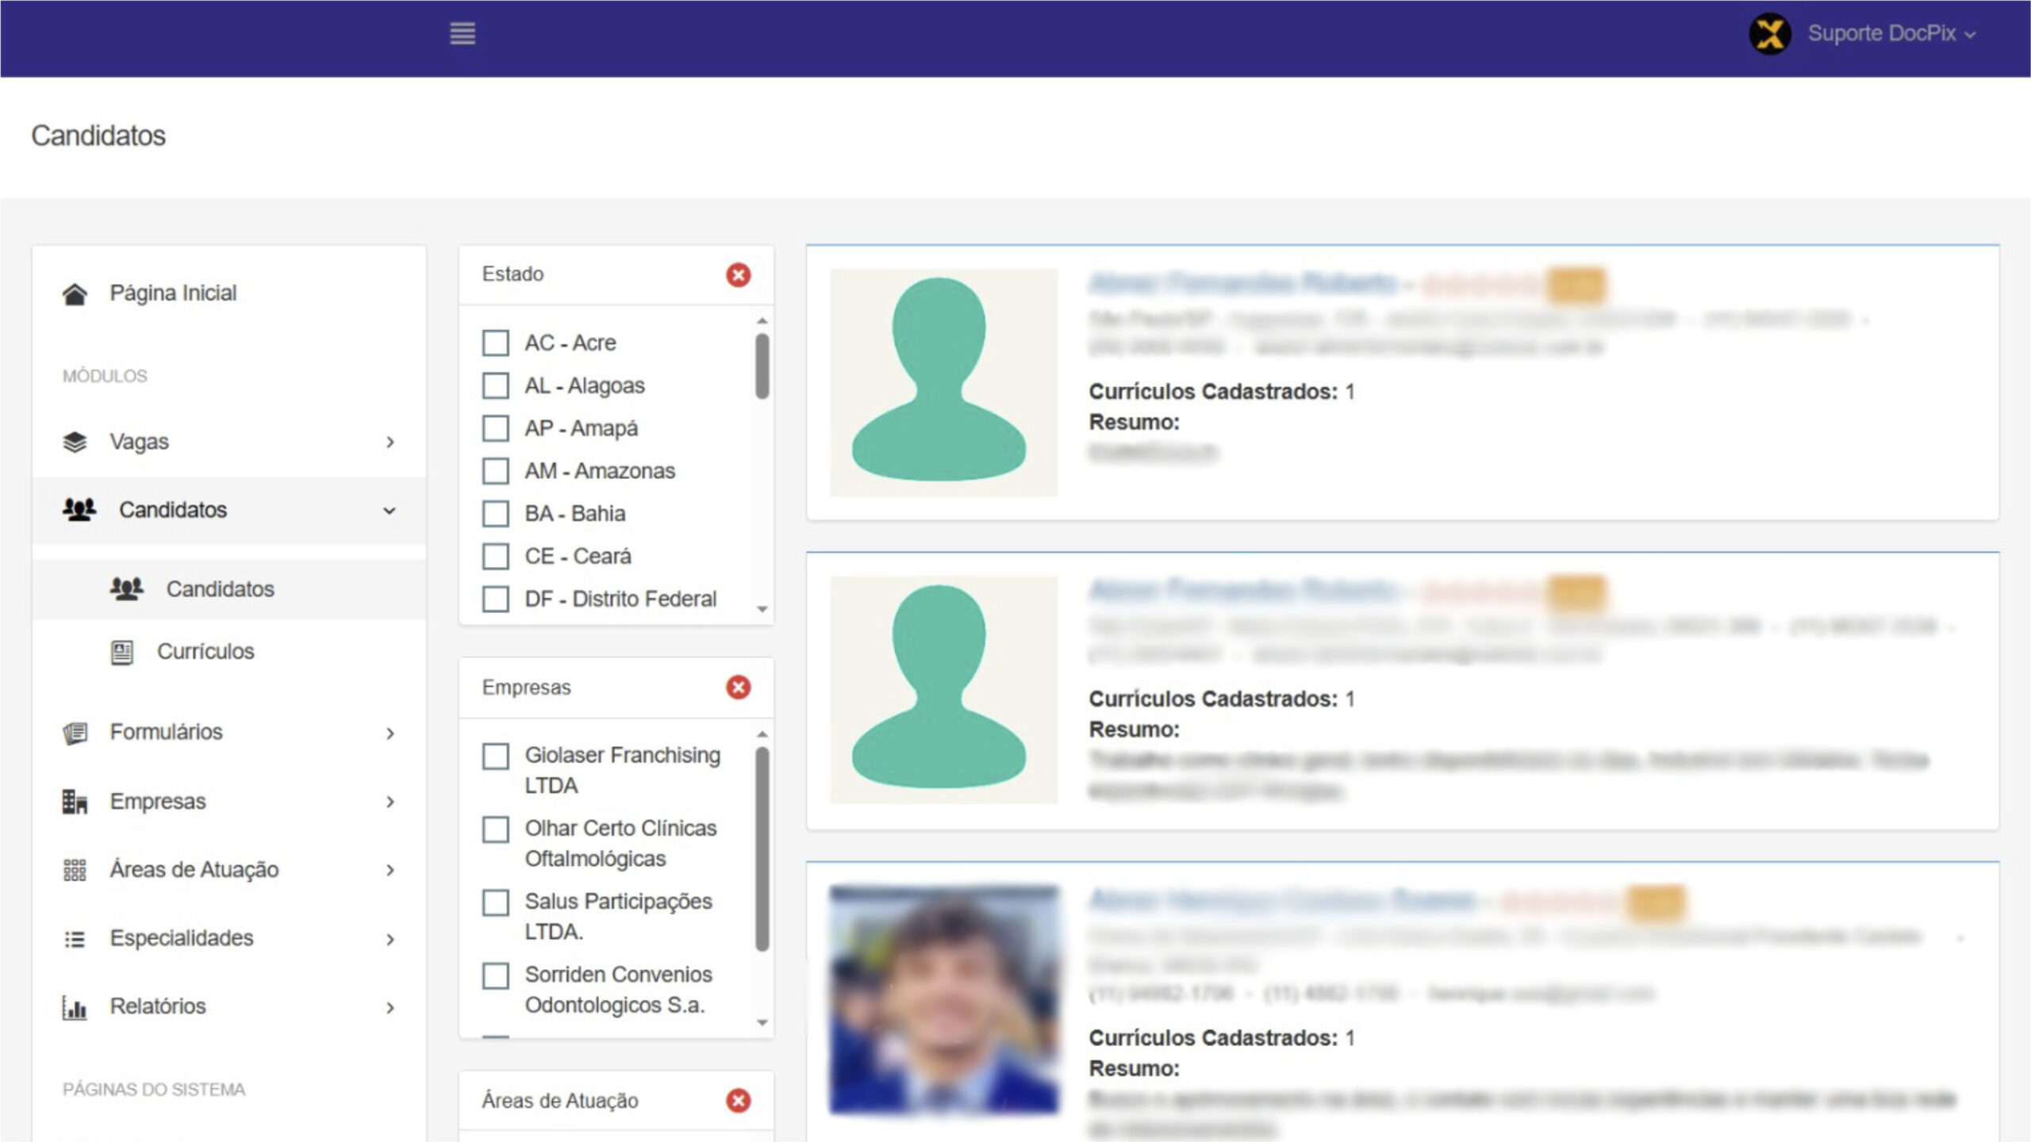This screenshot has height=1142, width=2031.
Task: Click the third candidate's photo thumbnail
Action: 943,999
